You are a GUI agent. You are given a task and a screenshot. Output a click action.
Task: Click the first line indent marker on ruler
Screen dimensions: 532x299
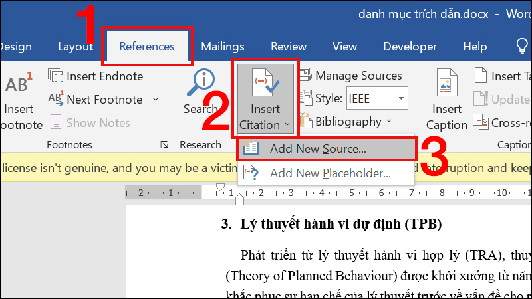tap(221, 189)
